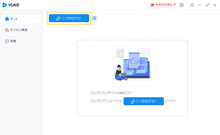The height and width of the screenshot is (135, 220).
Task: Maximize the VSAVE window
Action: click(207, 5)
